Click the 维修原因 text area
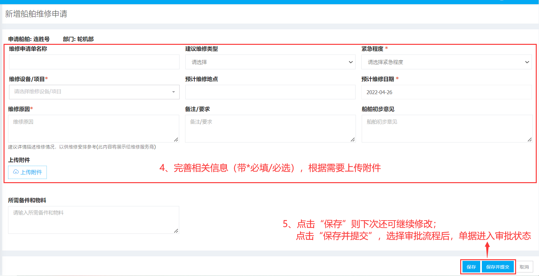Viewport: 539px width, 276px height. point(94,129)
